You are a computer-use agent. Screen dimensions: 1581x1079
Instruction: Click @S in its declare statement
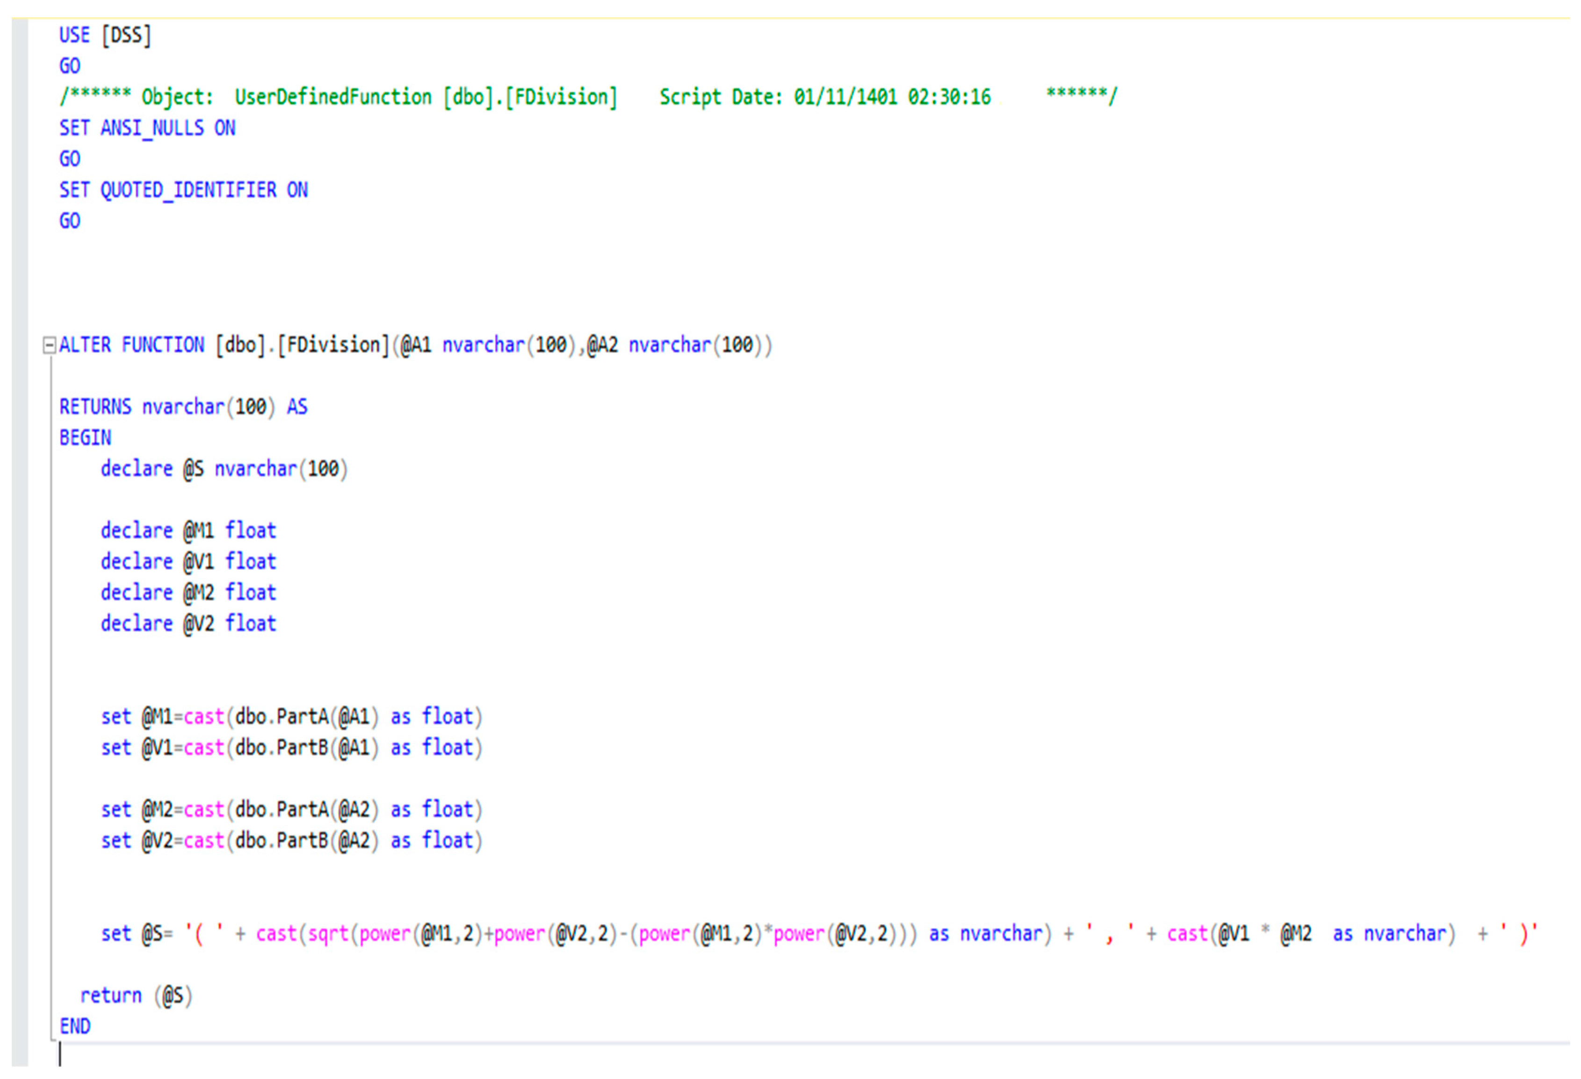(x=193, y=469)
